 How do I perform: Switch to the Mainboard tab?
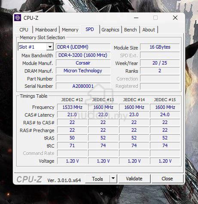tap(46, 30)
